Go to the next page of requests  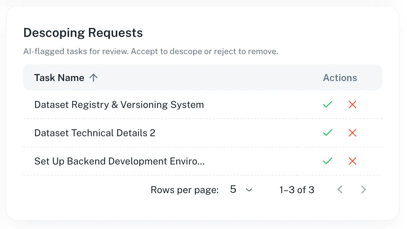363,189
